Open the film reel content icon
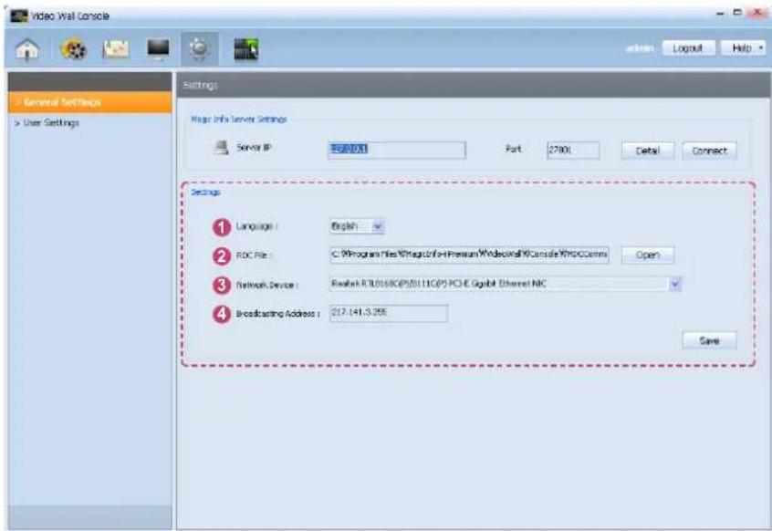 [73, 49]
